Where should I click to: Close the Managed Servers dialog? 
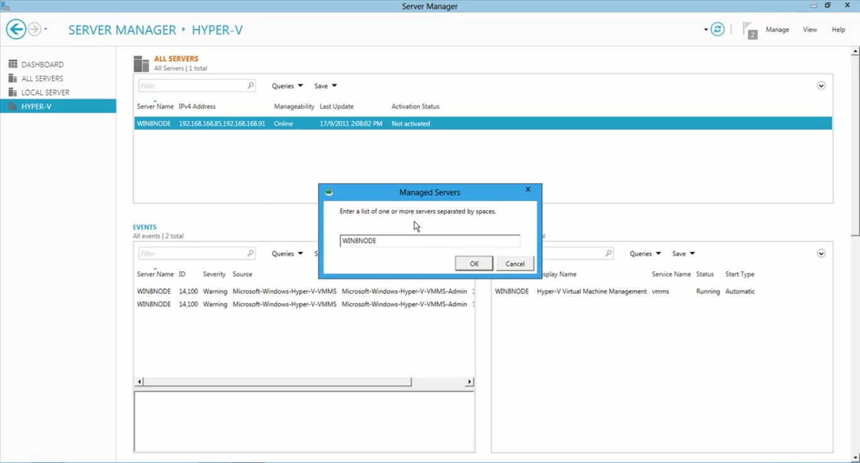point(528,190)
